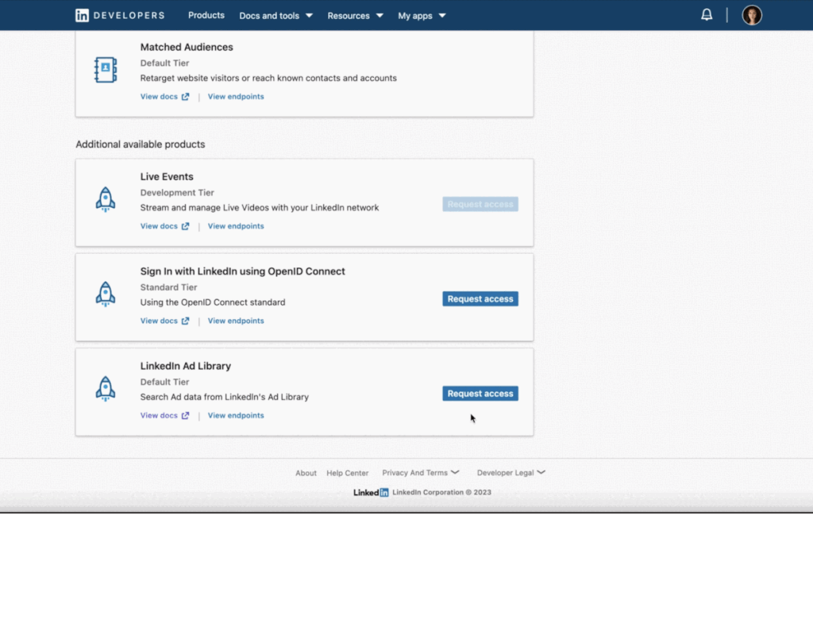Click the Live Events rocket icon
The image size is (813, 642).
(x=106, y=199)
